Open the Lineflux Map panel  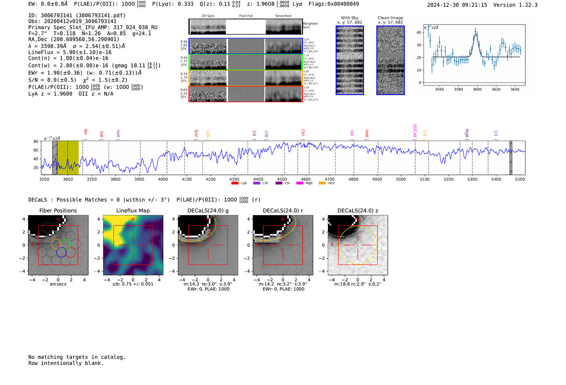[133, 245]
